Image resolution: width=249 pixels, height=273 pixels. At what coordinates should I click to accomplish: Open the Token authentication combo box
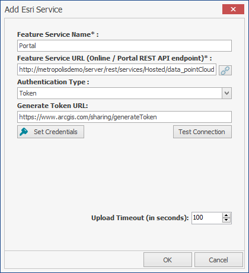(x=124, y=93)
